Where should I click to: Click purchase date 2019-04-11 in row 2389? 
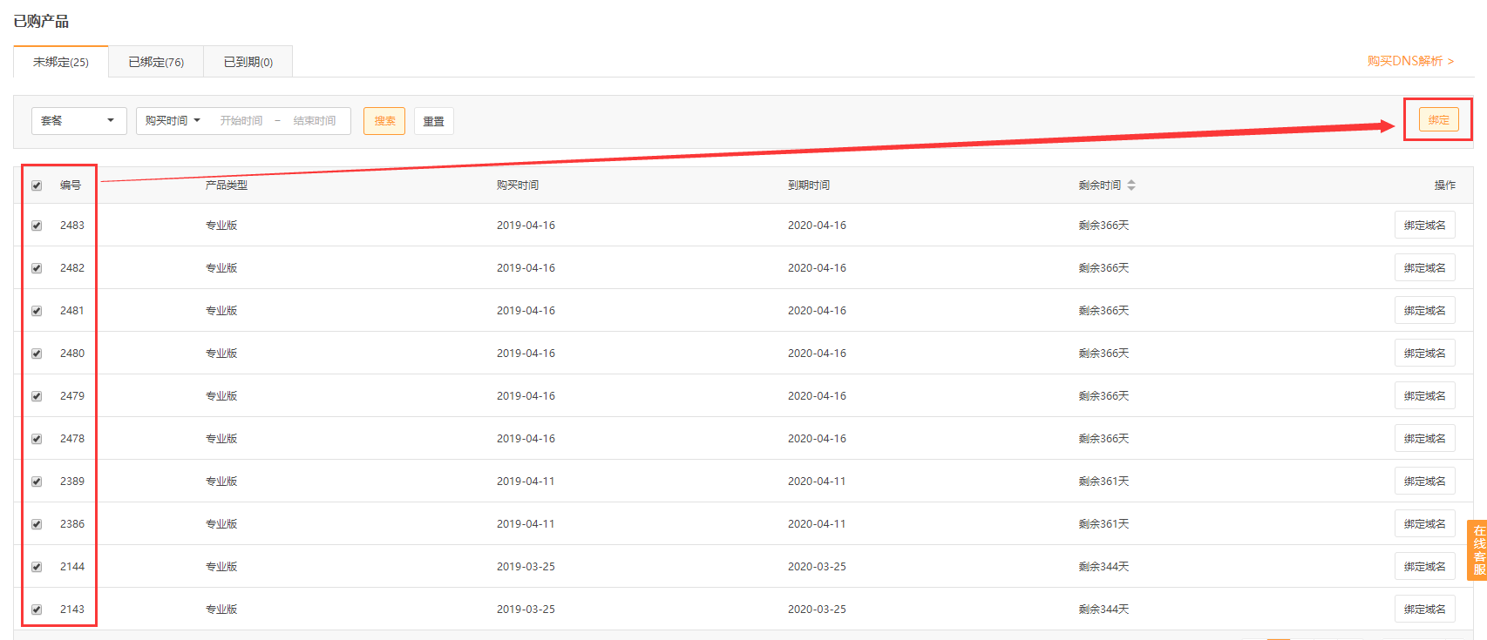coord(526,482)
